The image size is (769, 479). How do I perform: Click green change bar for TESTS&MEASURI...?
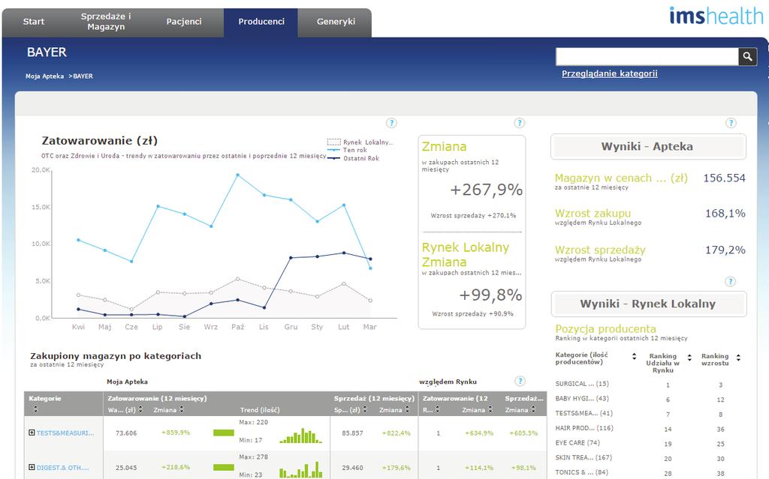[x=224, y=433]
